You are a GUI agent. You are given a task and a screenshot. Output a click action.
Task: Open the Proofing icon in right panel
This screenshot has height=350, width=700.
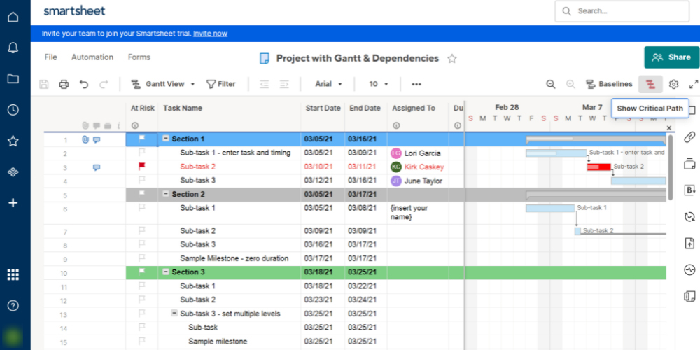tap(689, 164)
